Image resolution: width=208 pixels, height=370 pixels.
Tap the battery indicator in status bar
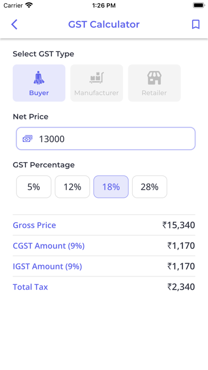[199, 5]
